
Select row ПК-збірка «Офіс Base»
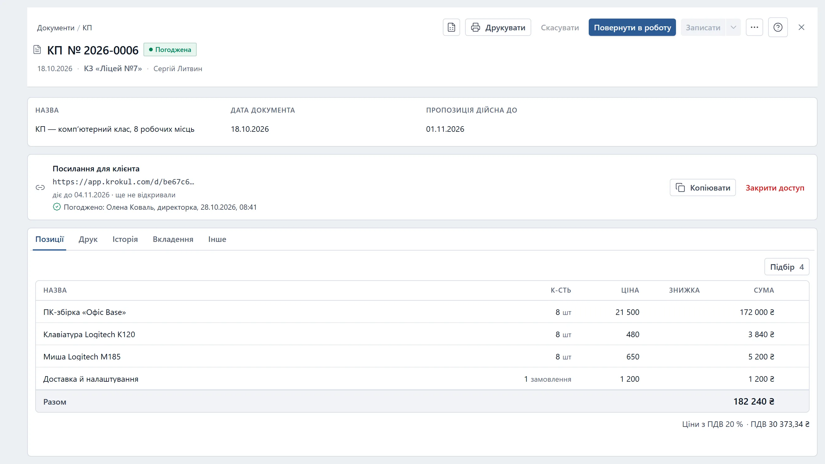(x=422, y=312)
